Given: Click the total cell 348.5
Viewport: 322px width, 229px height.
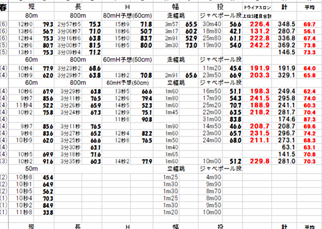Looking at the screenshot, I should tap(286, 24).
